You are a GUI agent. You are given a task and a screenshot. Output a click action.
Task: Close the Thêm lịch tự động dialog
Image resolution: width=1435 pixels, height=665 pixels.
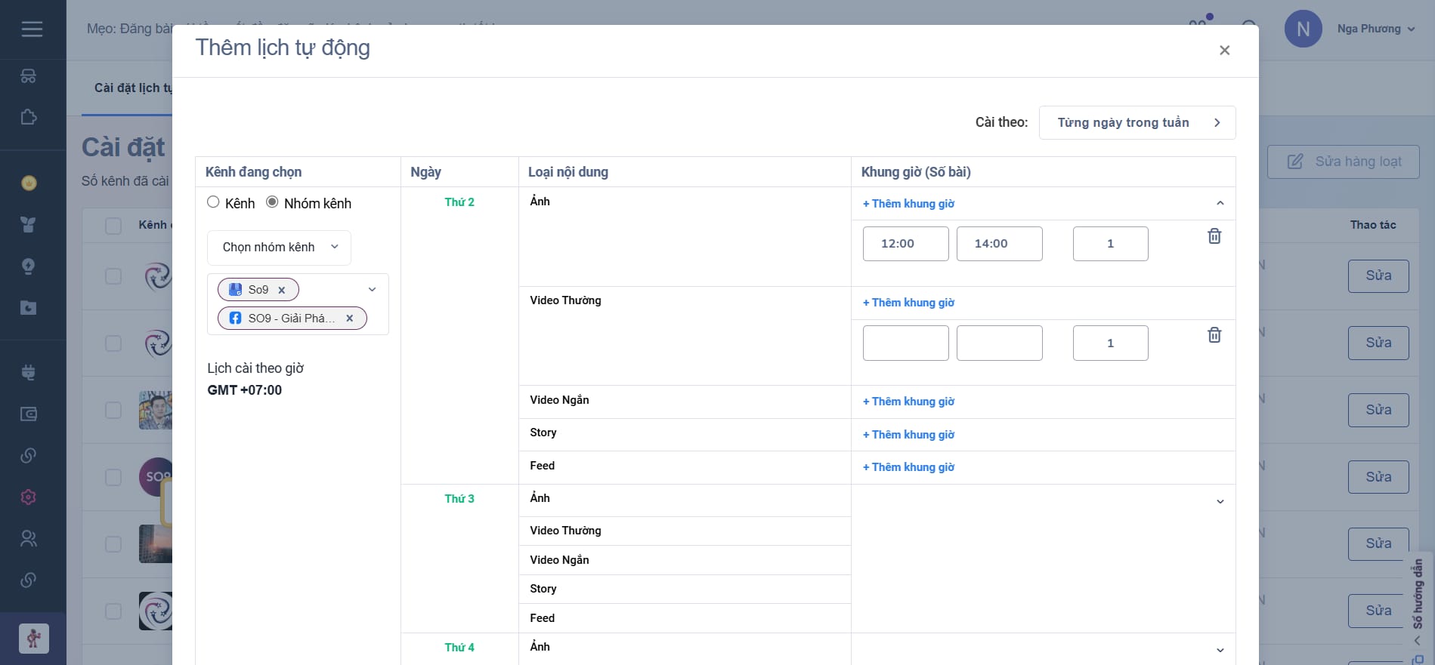coord(1225,50)
